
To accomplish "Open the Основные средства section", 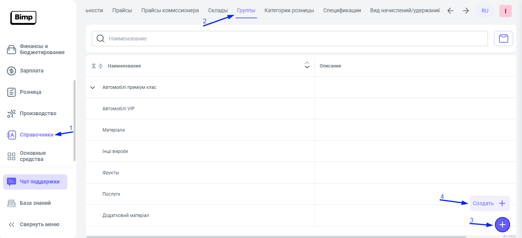I will 33,156.
